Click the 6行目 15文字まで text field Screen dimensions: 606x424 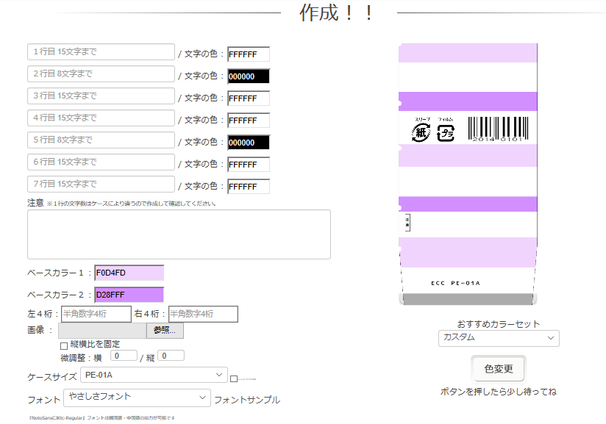[101, 162]
